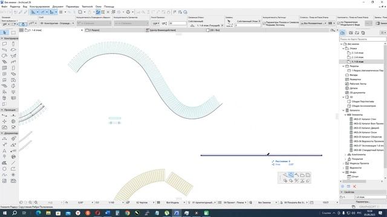Screen dimensions: 387x217
Task: Select 'ИКЭ-01 Каталог Стен' schedule
Action: [x=365, y=119]
